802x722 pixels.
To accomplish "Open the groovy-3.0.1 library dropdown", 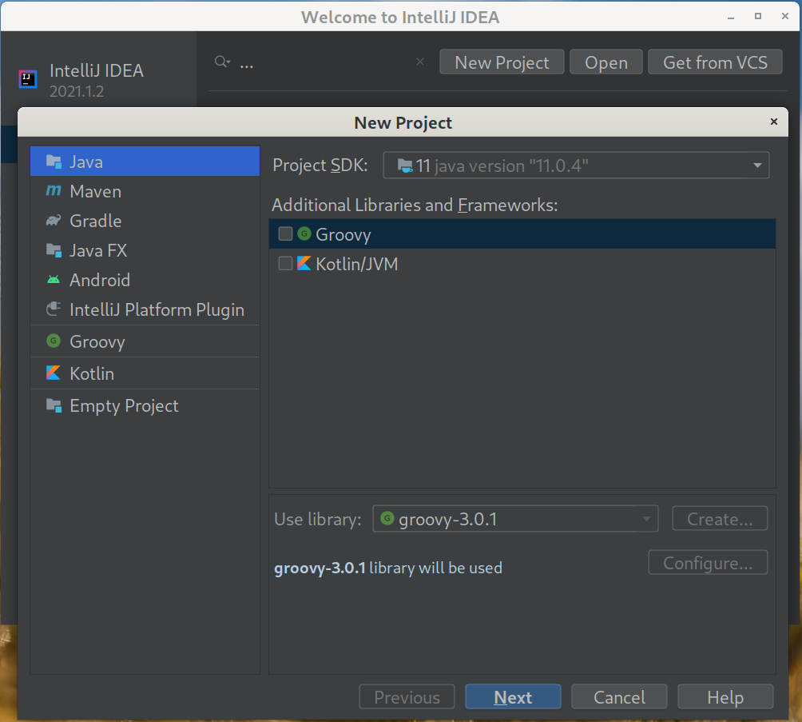I will pos(647,518).
